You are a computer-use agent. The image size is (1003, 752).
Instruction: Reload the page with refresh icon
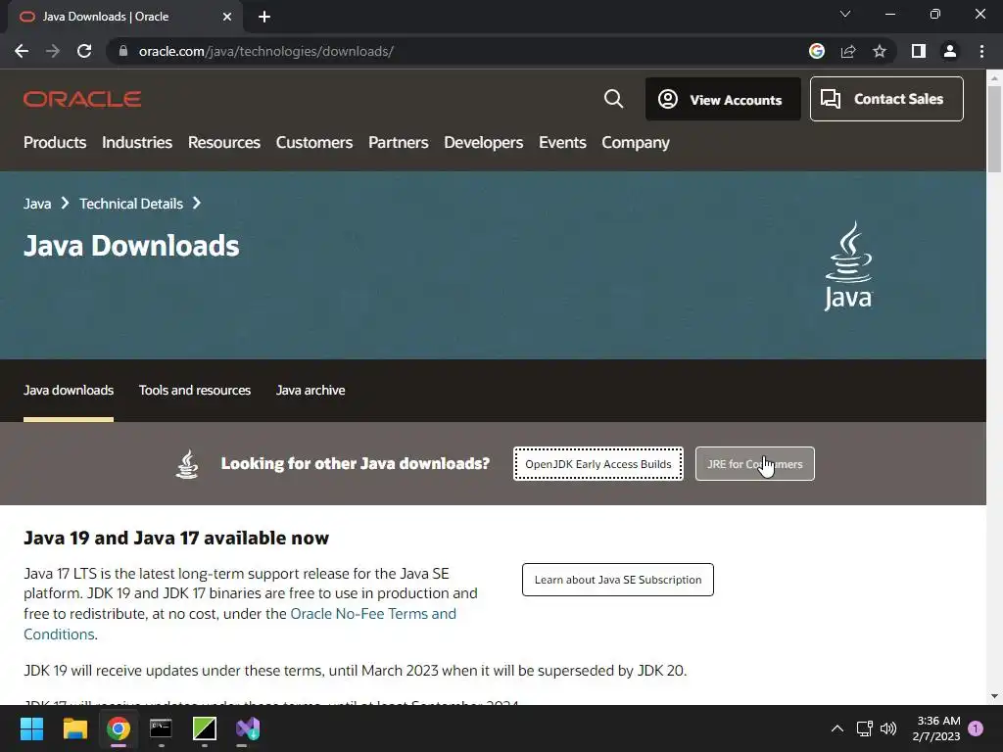[x=84, y=51]
